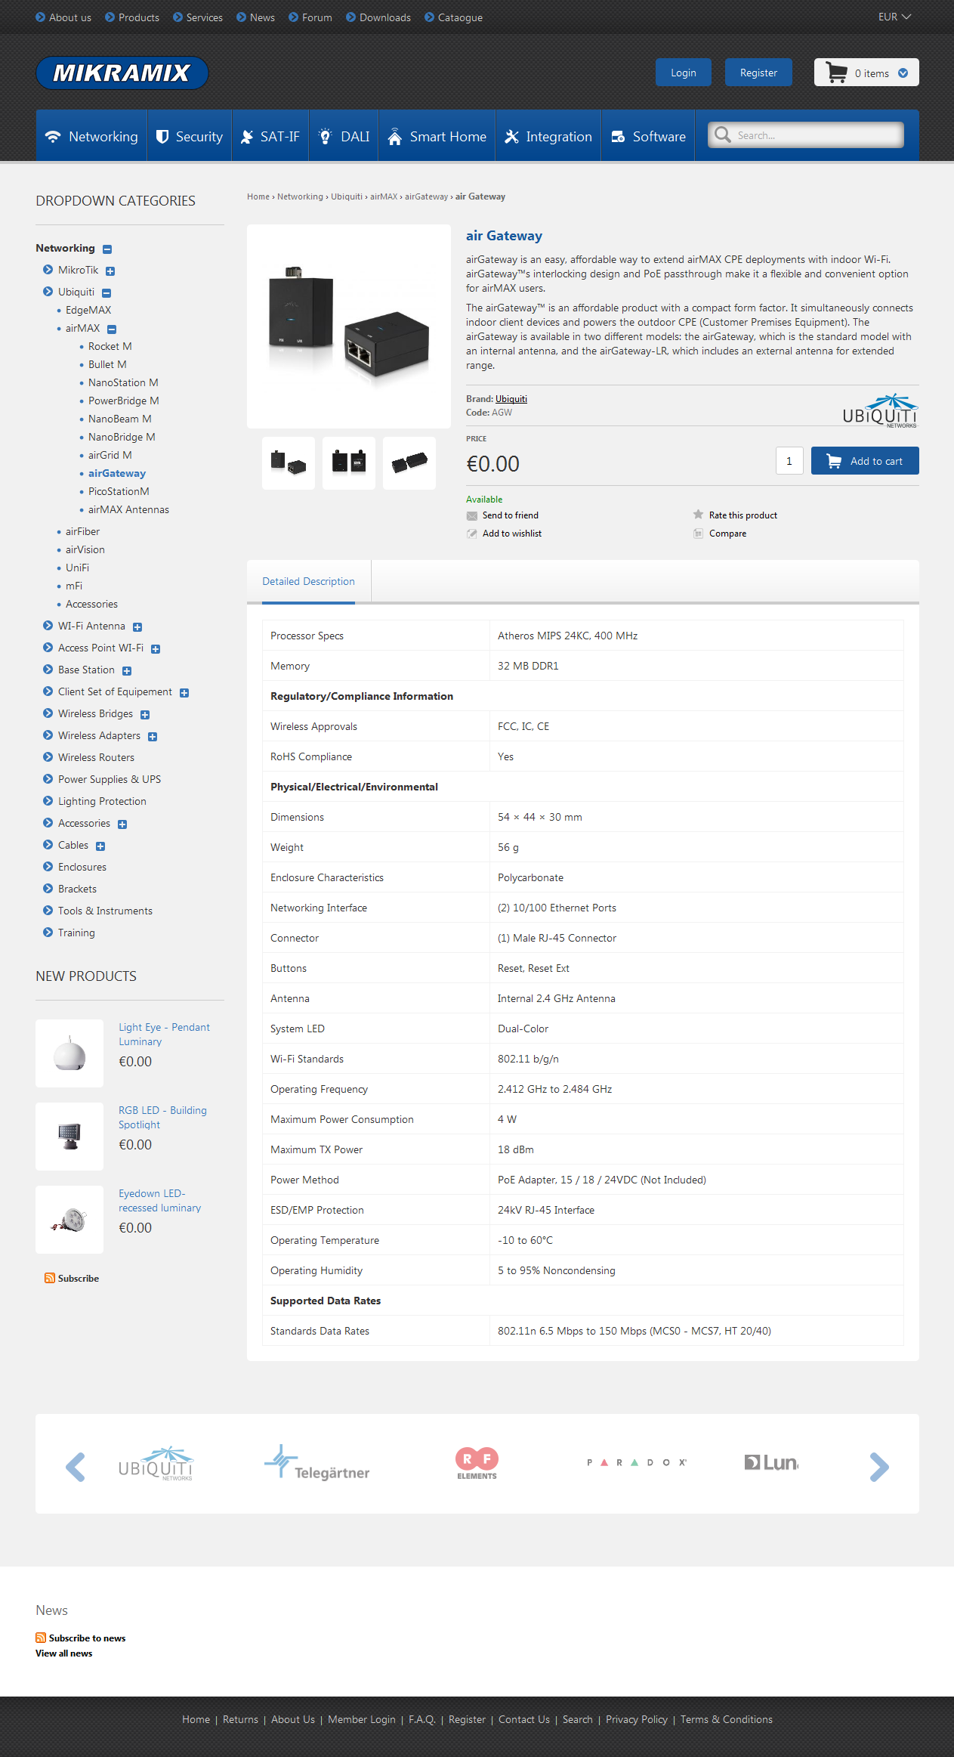Select the third product thumbnail image
This screenshot has height=1757, width=954.
[409, 463]
